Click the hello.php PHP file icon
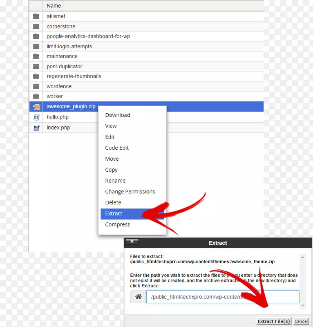 click(36, 117)
